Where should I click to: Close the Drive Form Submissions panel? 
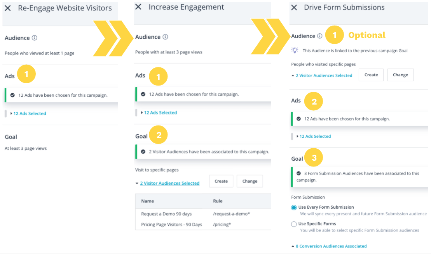click(x=294, y=8)
